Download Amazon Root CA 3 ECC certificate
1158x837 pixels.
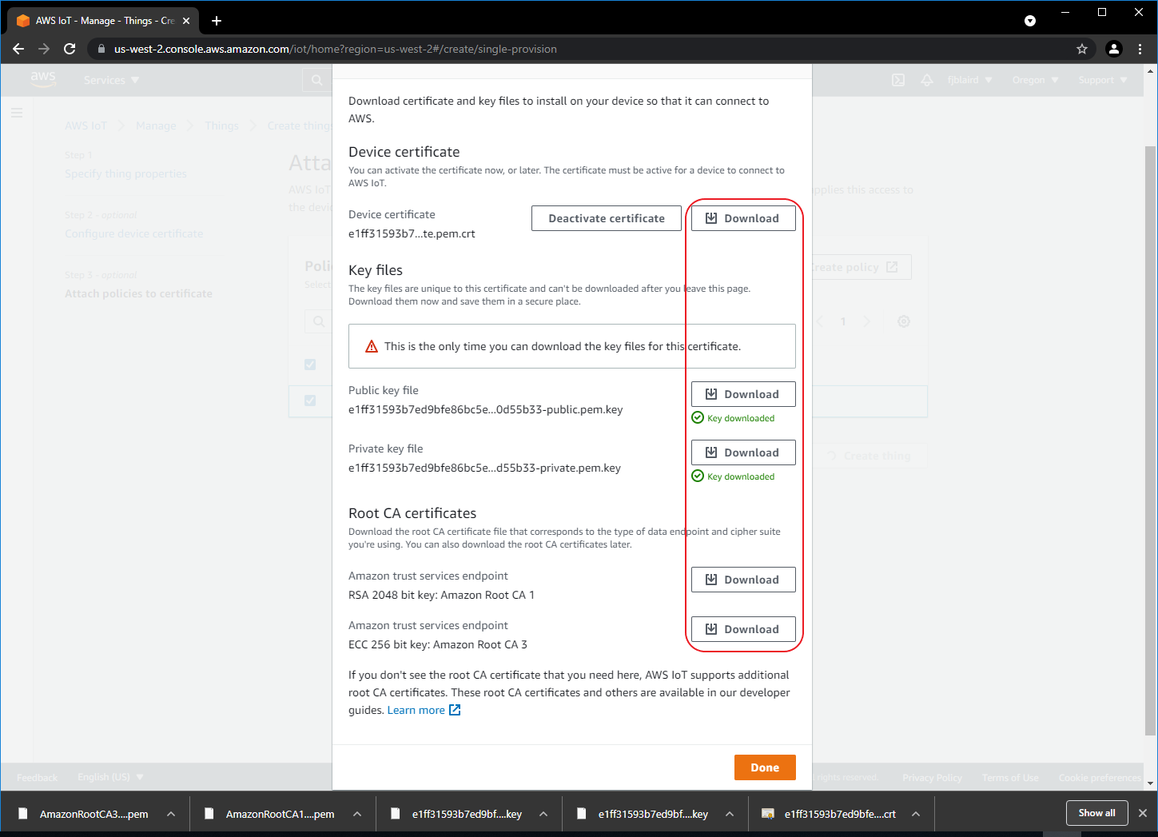(742, 629)
